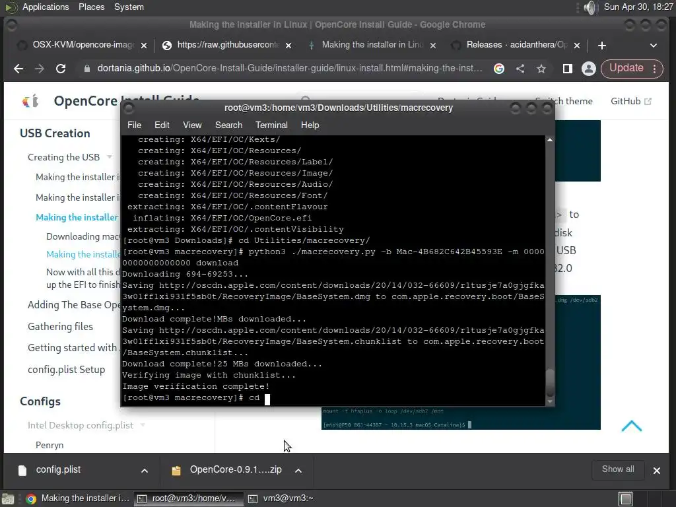Open the System menu
The image size is (676, 507).
point(129,7)
